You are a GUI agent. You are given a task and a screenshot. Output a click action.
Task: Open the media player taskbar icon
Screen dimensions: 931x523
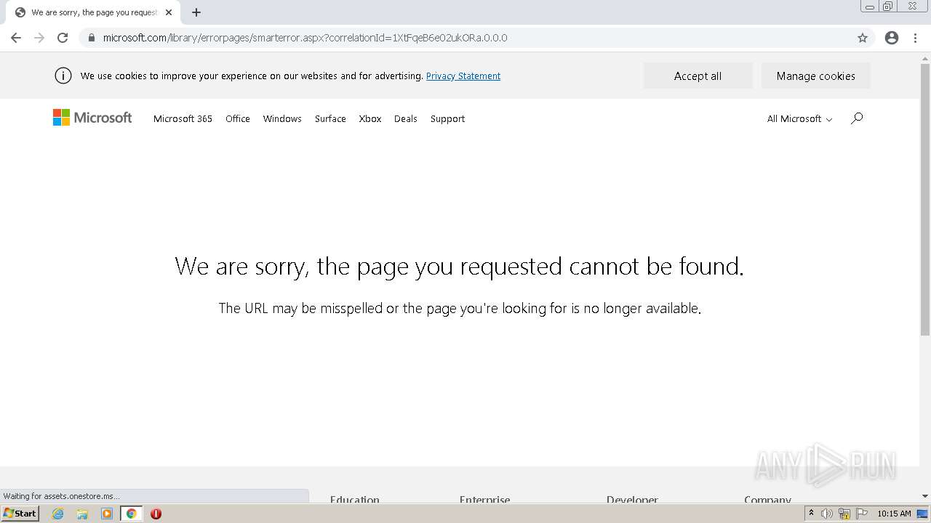(x=107, y=514)
